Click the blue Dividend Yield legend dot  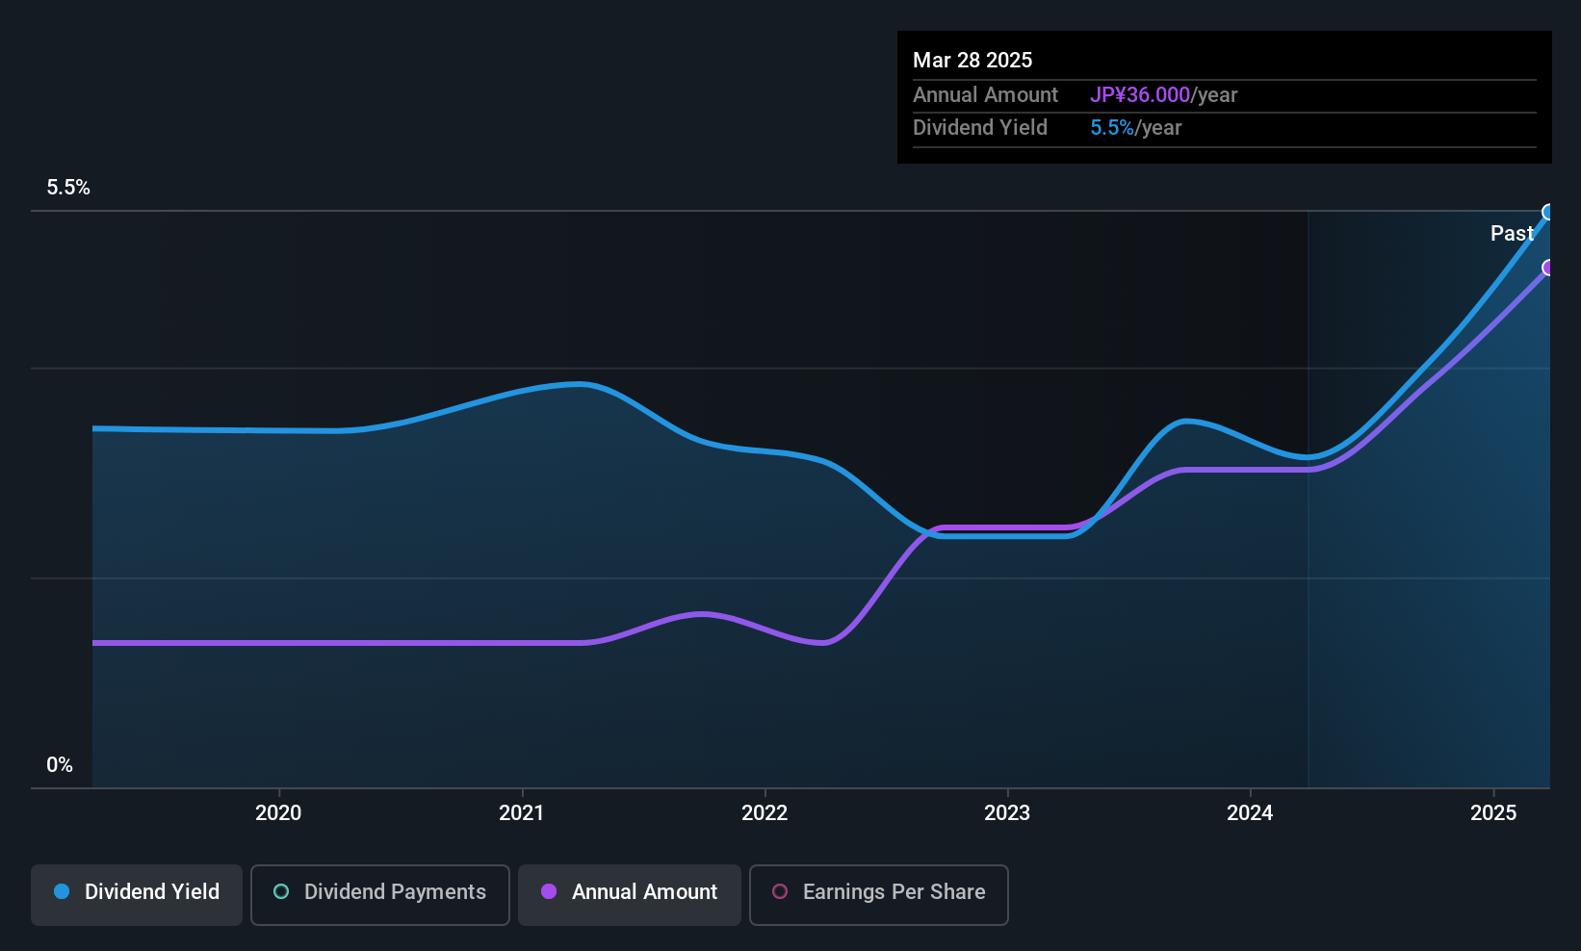(62, 892)
